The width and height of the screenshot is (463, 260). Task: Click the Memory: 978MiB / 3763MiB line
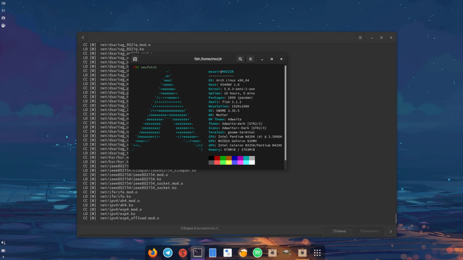pyautogui.click(x=231, y=150)
